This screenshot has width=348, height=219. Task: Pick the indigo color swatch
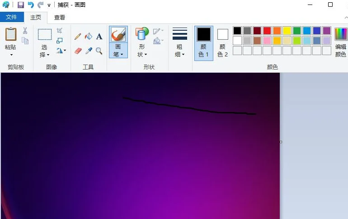(317, 31)
